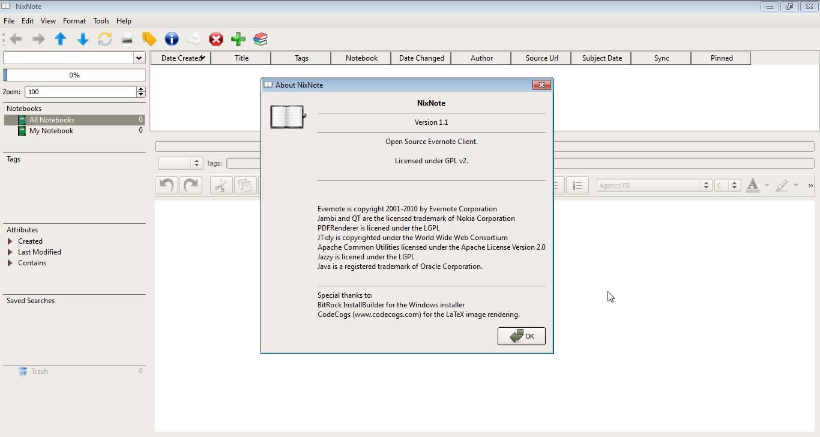Click the blue info icon in the toolbar
Image resolution: width=820 pixels, height=437 pixels.
[x=172, y=39]
